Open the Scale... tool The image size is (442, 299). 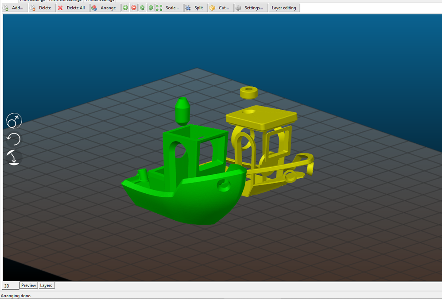tap(169, 8)
